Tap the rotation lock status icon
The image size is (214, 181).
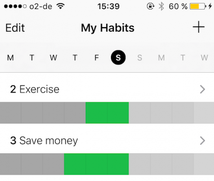151,6
